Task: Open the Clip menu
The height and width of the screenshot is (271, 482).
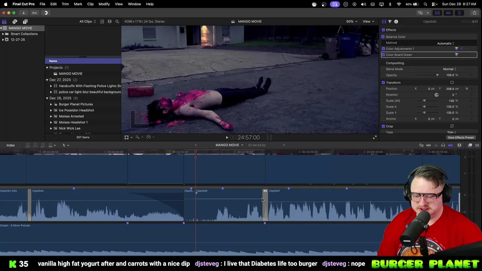Action: [x=90, y=4]
